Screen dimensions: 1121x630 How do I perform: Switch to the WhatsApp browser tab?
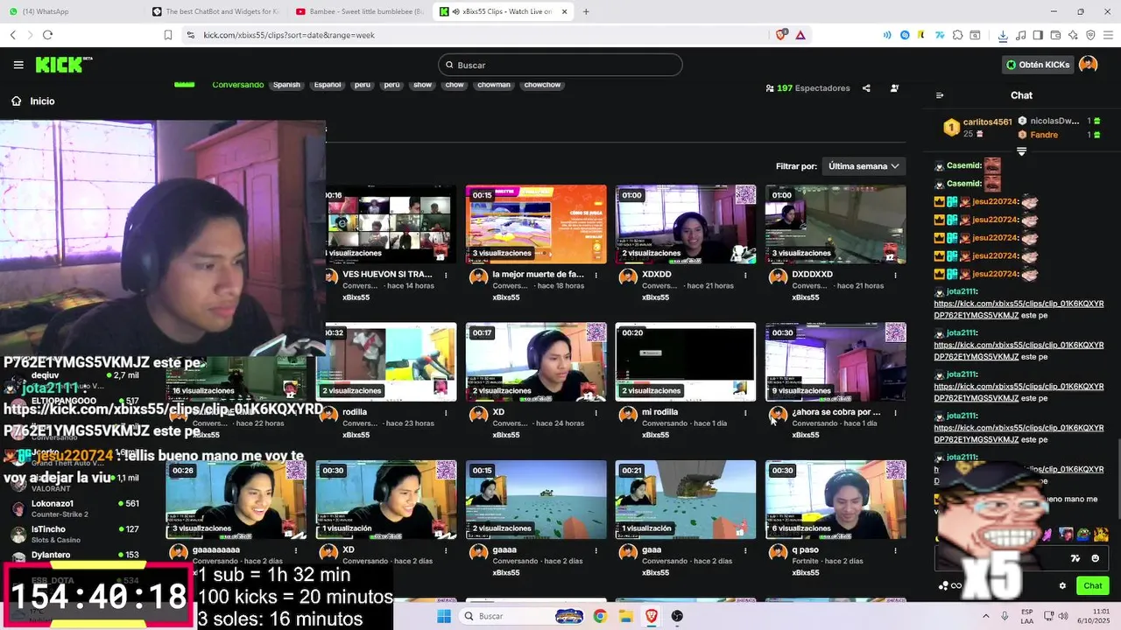tap(68, 11)
